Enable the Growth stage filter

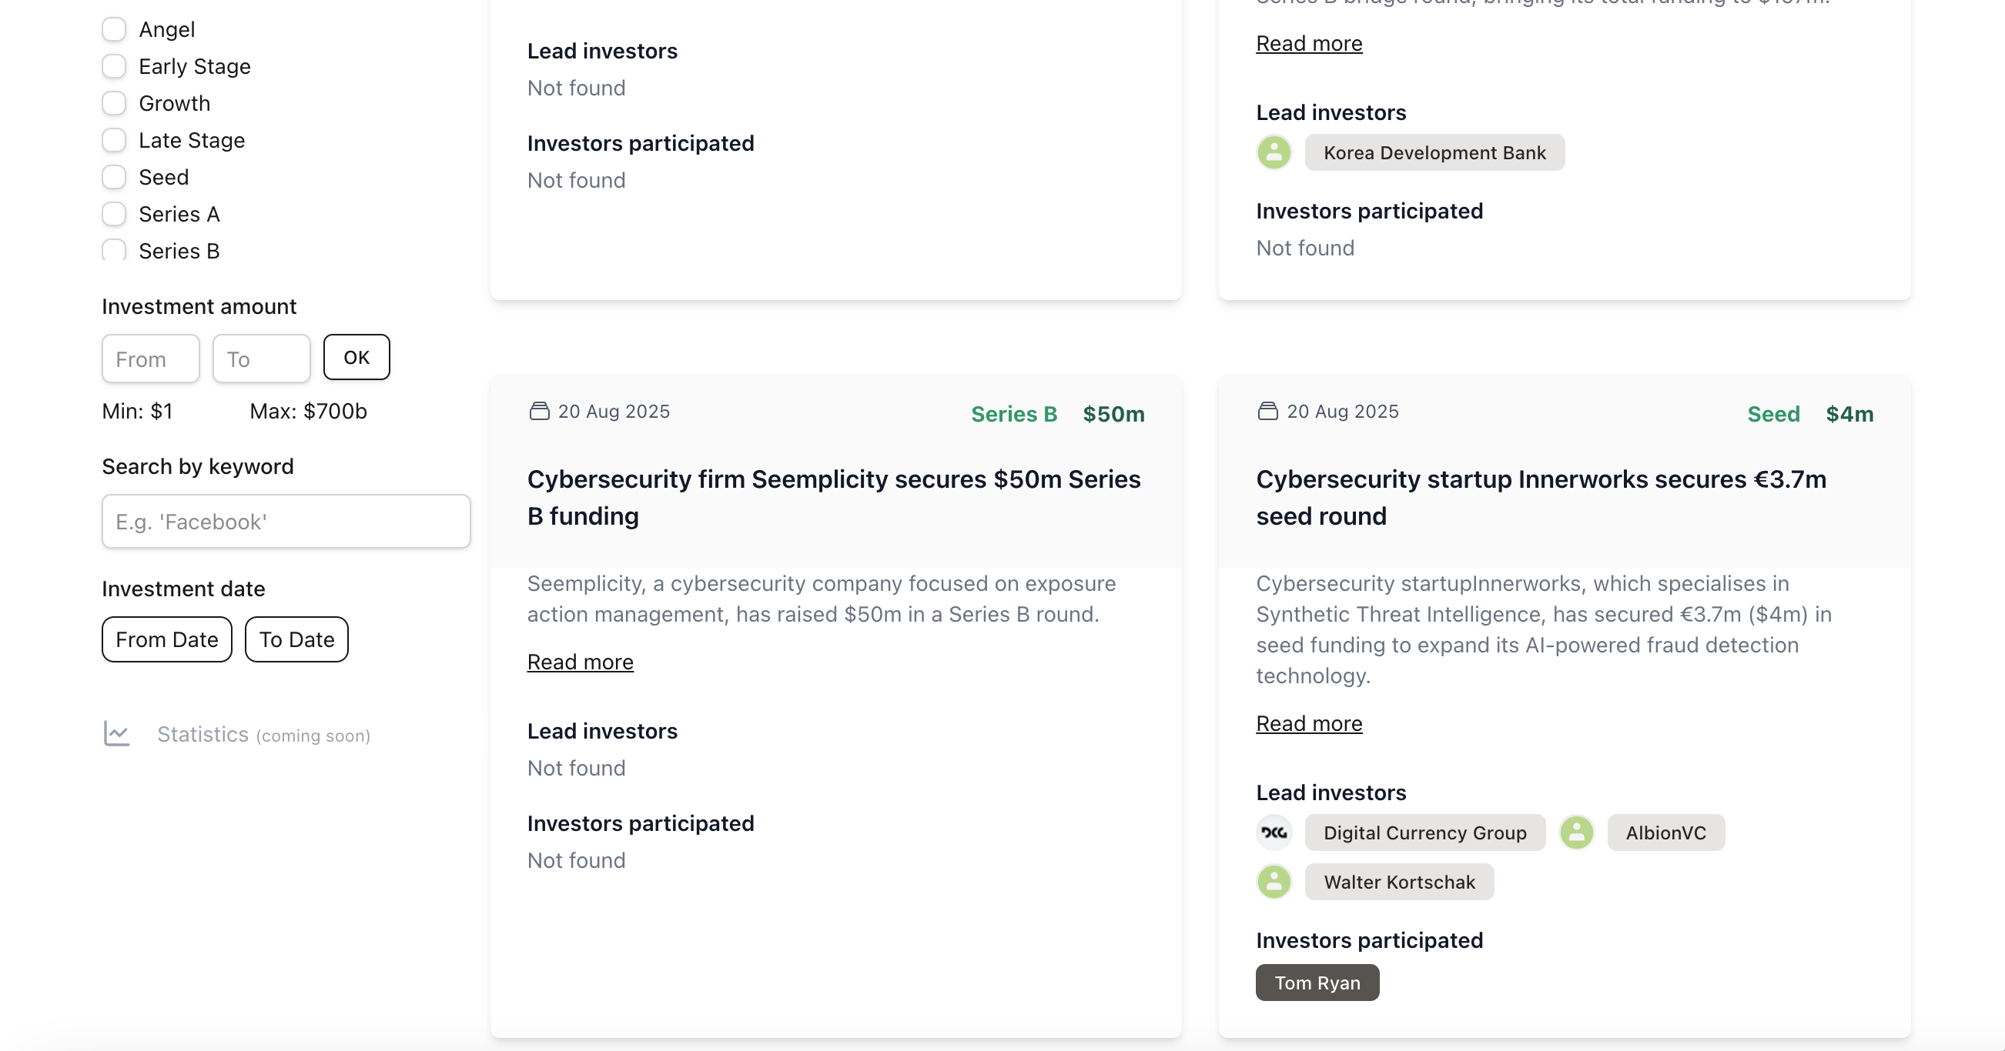click(x=115, y=103)
